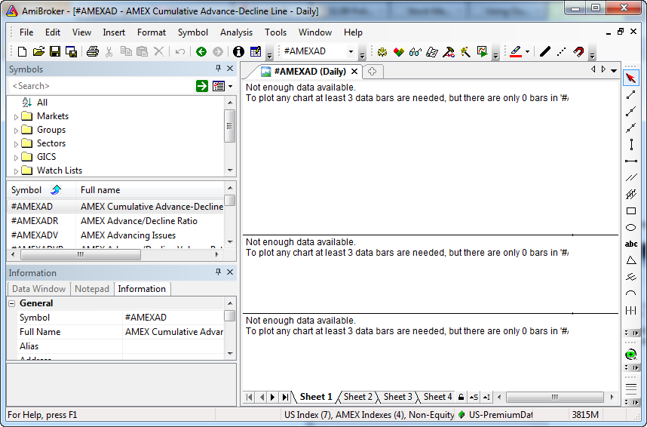
Task: Click the hammer toolbar icon
Action: pos(449,52)
